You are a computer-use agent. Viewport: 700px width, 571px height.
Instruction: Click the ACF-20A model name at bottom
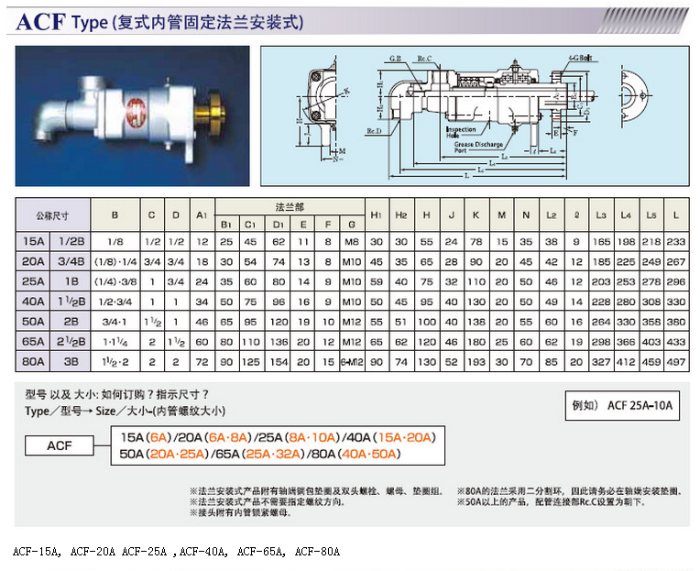click(x=93, y=552)
